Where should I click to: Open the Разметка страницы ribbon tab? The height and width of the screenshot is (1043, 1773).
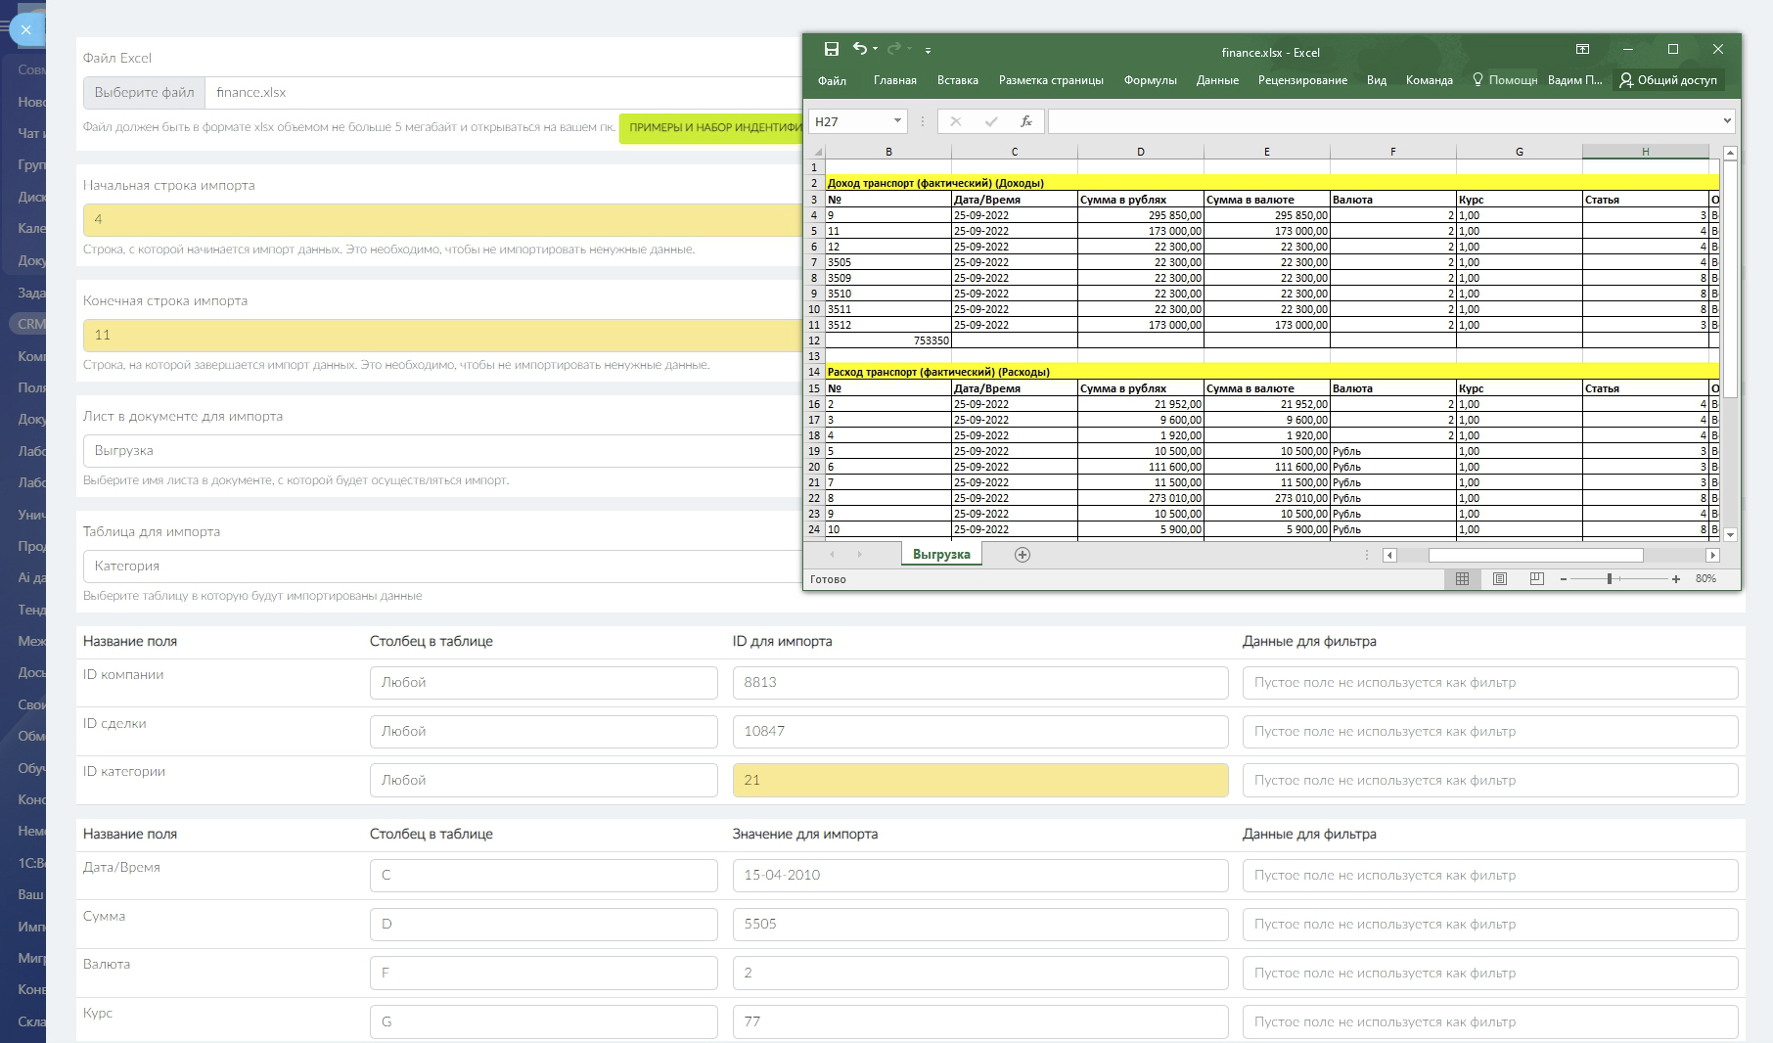click(1051, 80)
